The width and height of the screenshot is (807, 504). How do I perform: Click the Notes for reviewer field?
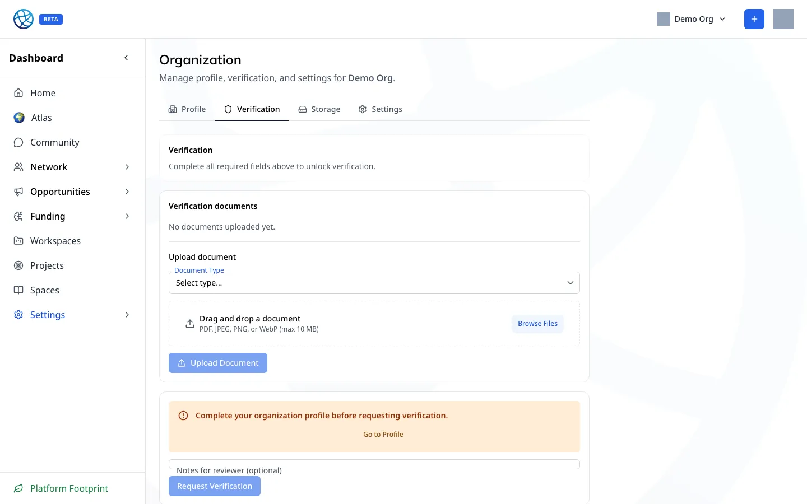[374, 464]
